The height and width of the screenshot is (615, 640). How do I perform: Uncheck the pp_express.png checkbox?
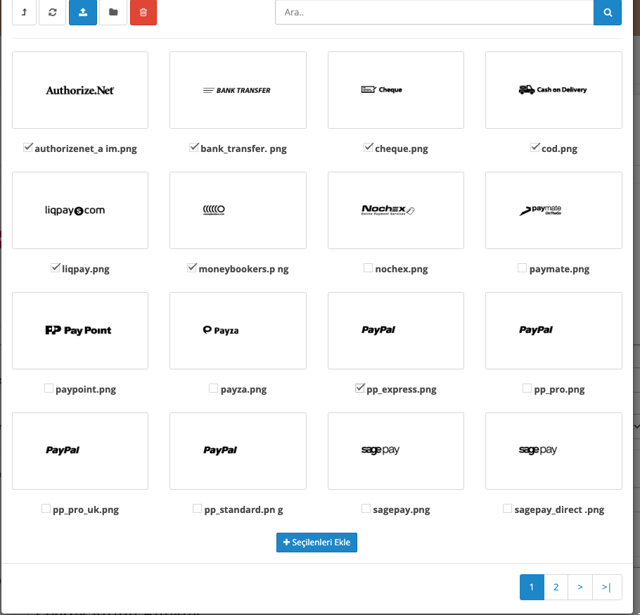[359, 388]
